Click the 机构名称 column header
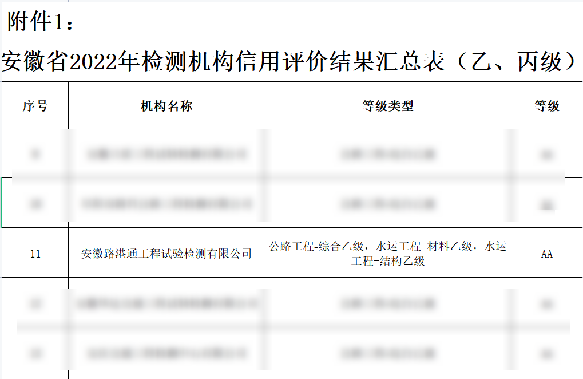The width and height of the screenshot is (583, 379). pos(166,105)
